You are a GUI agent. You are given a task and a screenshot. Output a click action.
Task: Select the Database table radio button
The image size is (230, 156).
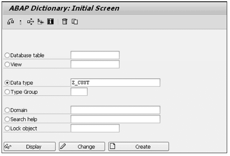pos(8,55)
